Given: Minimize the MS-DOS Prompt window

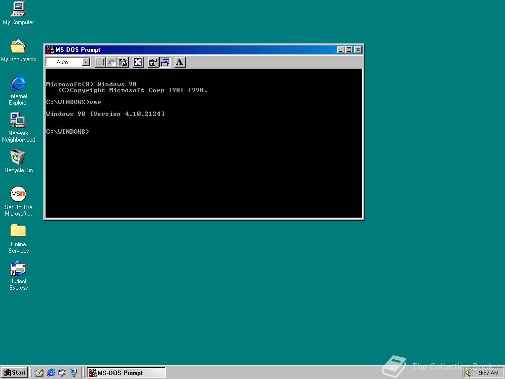Looking at the screenshot, I should pyautogui.click(x=341, y=50).
